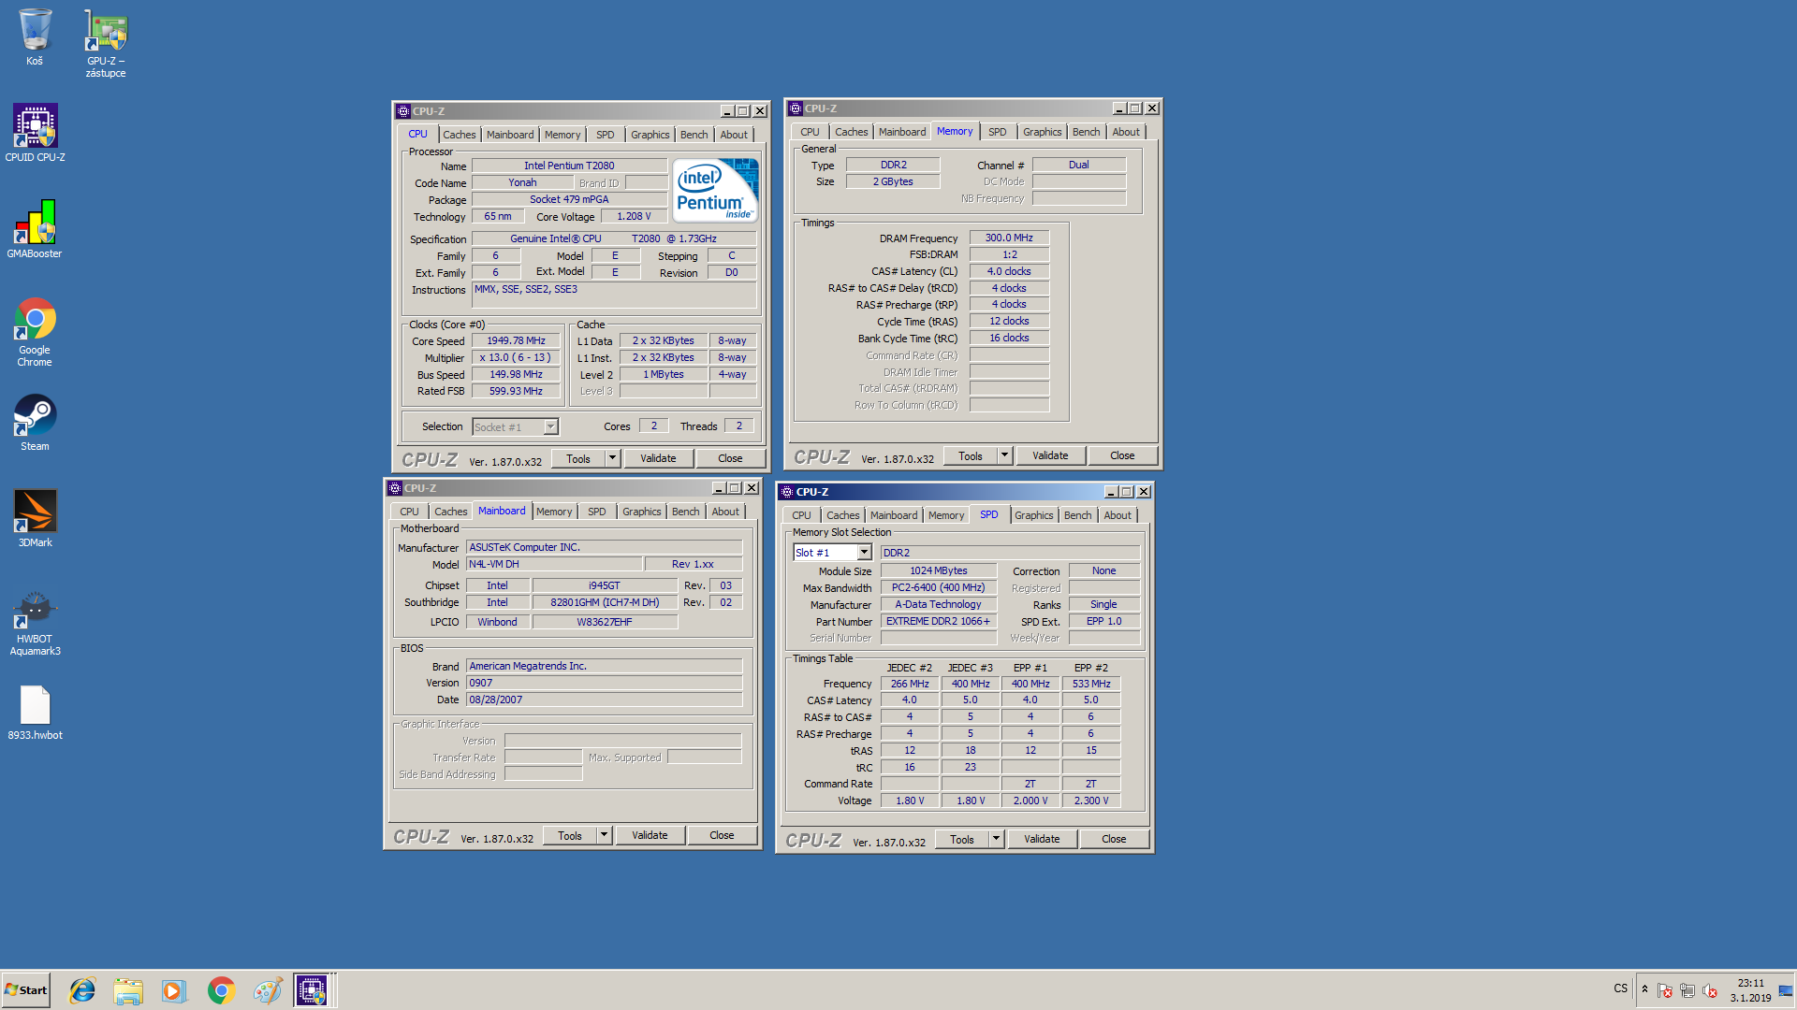The width and height of the screenshot is (1797, 1010).
Task: Click Tools button in Memory window
Action: [x=971, y=455]
